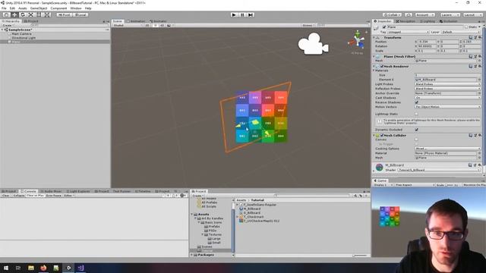Viewport: 486px width, 273px height.
Task: Toggle the Local/Global handle button
Action: (x=80, y=14)
